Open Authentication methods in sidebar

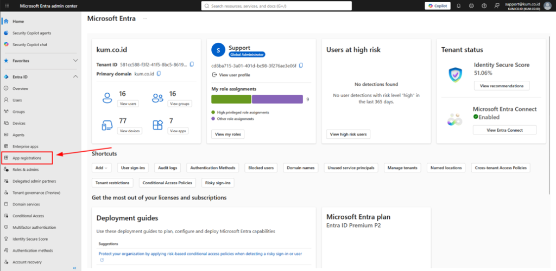33,250
